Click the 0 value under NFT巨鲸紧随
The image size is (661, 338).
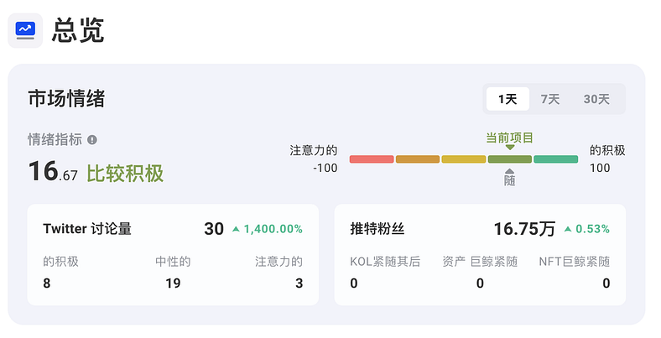(x=606, y=283)
